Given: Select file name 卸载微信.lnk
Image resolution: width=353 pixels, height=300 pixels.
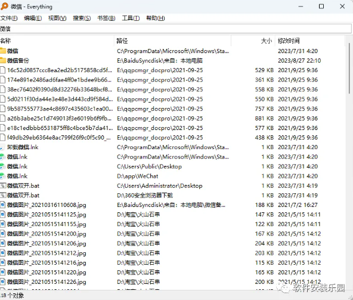Looking at the screenshot, I should tap(23, 147).
